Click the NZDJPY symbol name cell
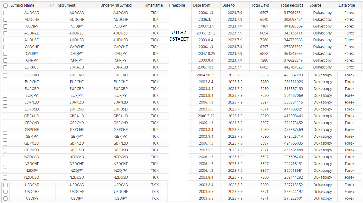 pyautogui.click(x=32, y=171)
